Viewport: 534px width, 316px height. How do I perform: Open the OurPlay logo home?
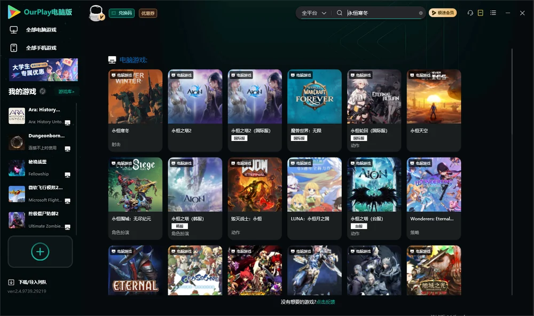pyautogui.click(x=40, y=12)
